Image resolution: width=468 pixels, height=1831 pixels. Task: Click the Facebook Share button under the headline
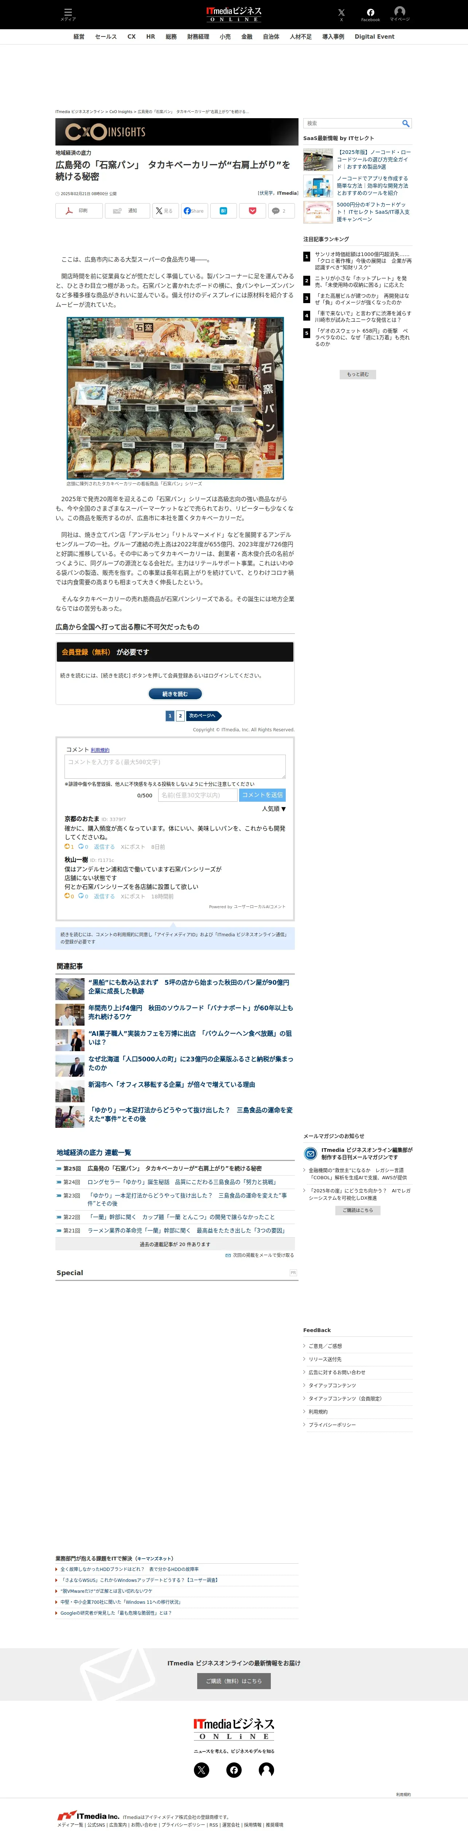tap(194, 210)
